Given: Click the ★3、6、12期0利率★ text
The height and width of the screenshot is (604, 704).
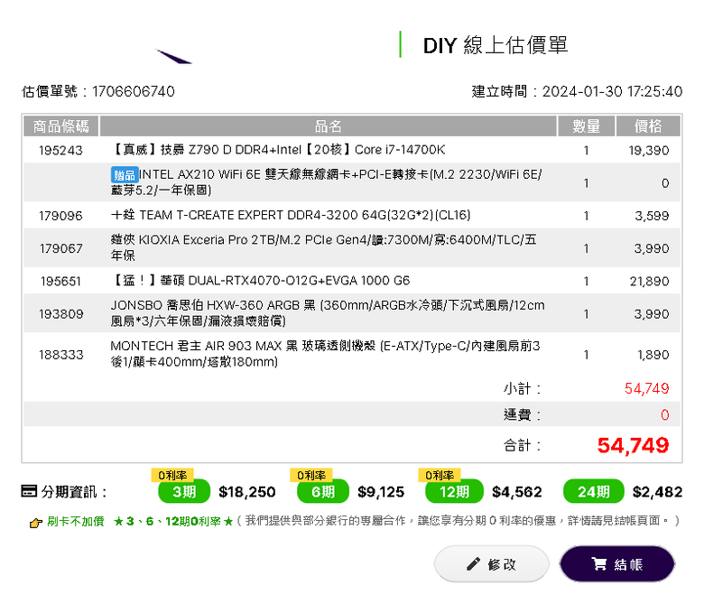Looking at the screenshot, I should click(x=173, y=521).
